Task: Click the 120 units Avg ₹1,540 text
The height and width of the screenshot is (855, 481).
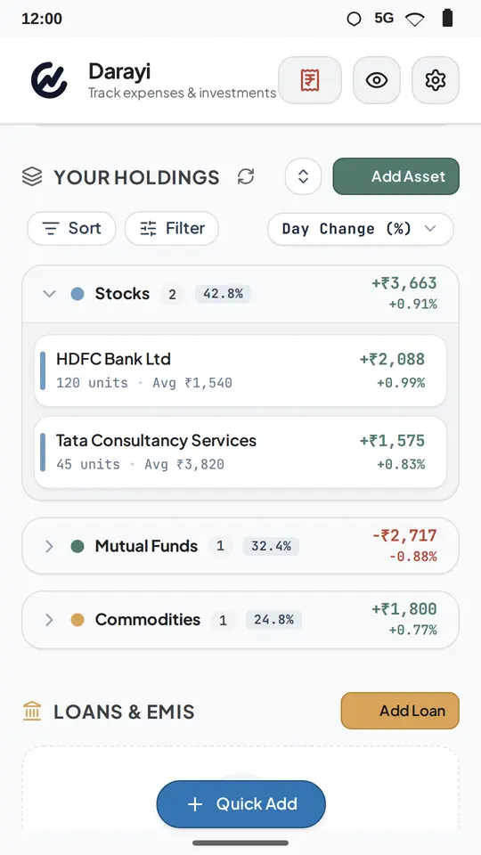Action: 144,383
